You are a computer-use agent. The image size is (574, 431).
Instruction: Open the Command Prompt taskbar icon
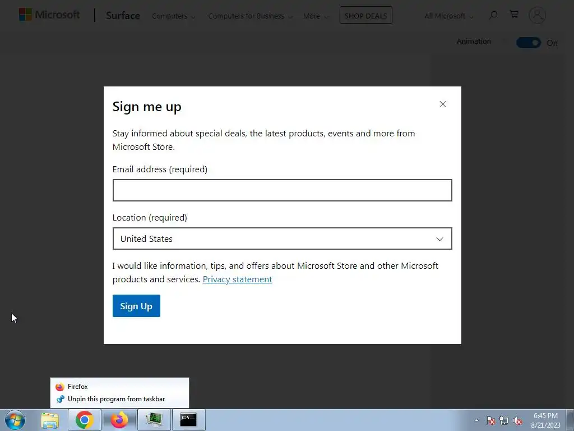188,420
